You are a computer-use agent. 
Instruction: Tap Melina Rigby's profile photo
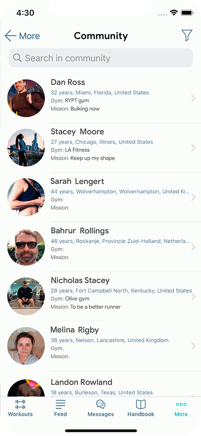tap(26, 346)
